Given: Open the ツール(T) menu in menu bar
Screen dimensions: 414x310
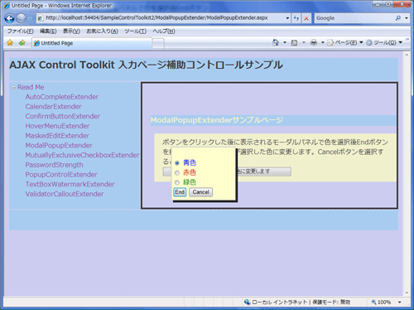Looking at the screenshot, I should [x=135, y=31].
